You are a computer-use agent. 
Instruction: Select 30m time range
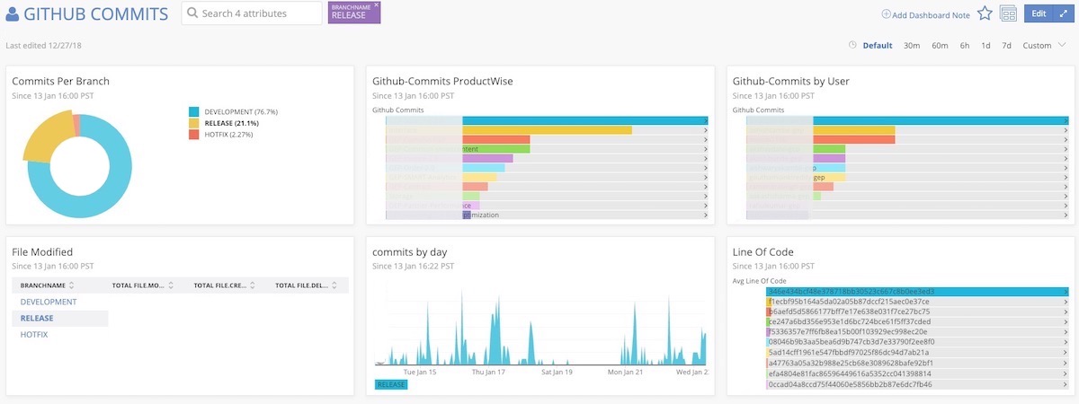tap(912, 46)
